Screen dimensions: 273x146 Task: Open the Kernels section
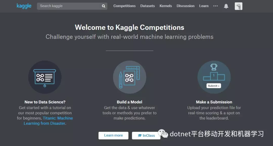(x=166, y=6)
